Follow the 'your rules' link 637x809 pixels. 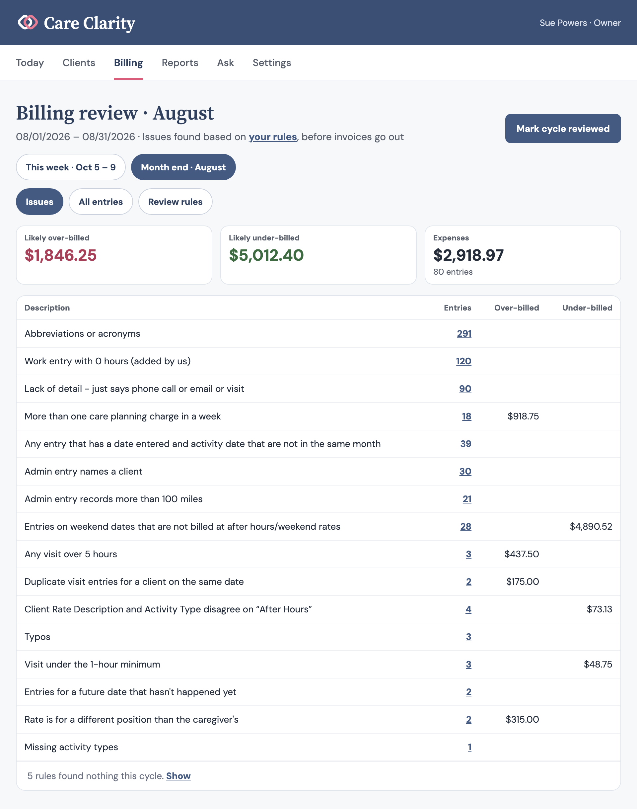point(273,137)
